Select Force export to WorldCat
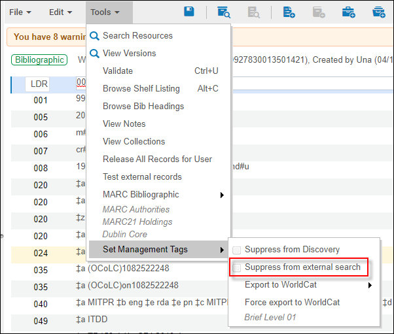 pos(292,303)
